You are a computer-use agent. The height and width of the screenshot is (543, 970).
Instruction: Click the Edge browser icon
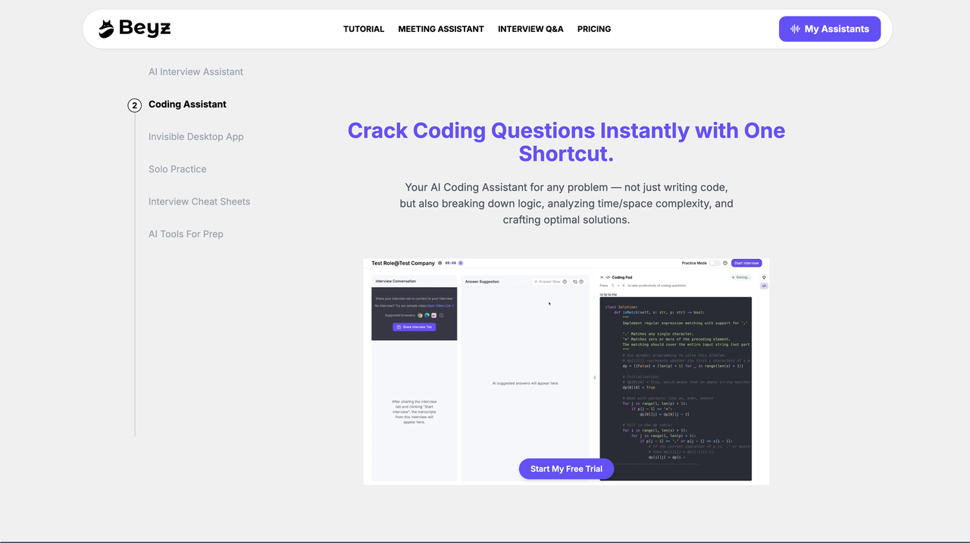coord(427,315)
